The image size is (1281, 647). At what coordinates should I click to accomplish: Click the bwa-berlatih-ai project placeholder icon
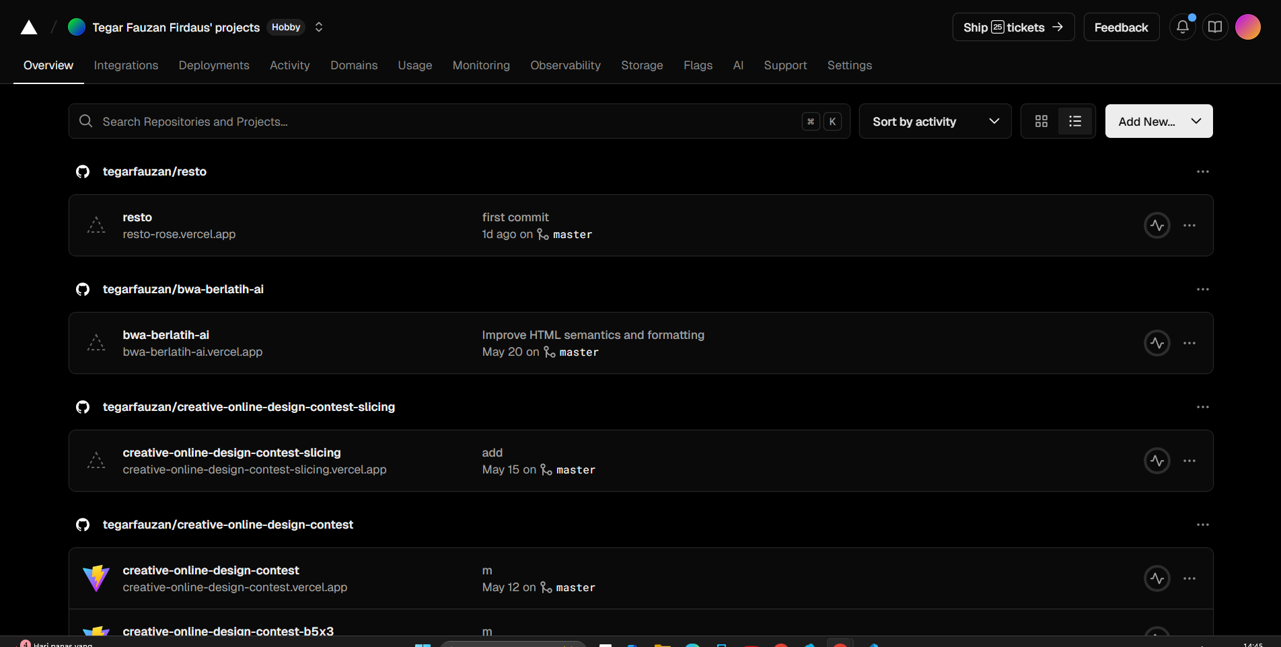(96, 343)
